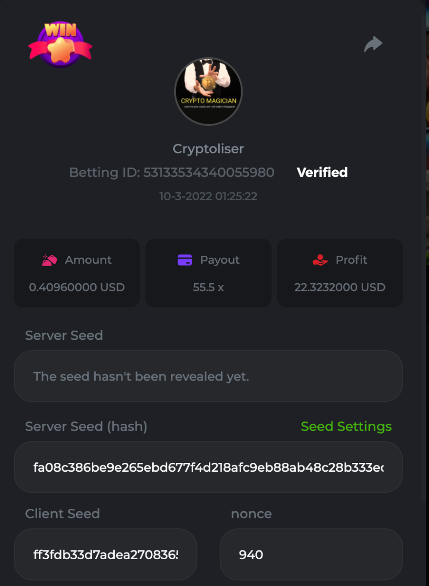429x586 pixels.
Task: Click the Client Seed input field
Action: click(x=105, y=554)
